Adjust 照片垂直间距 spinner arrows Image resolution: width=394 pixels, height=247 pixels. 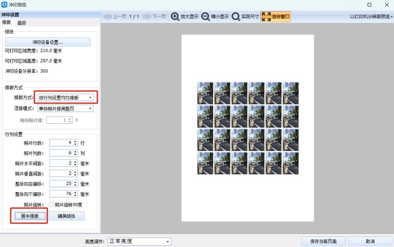tap(75, 174)
